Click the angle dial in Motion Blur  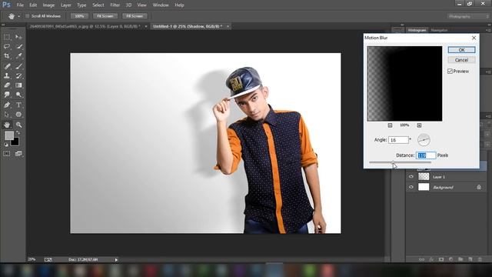pos(424,140)
